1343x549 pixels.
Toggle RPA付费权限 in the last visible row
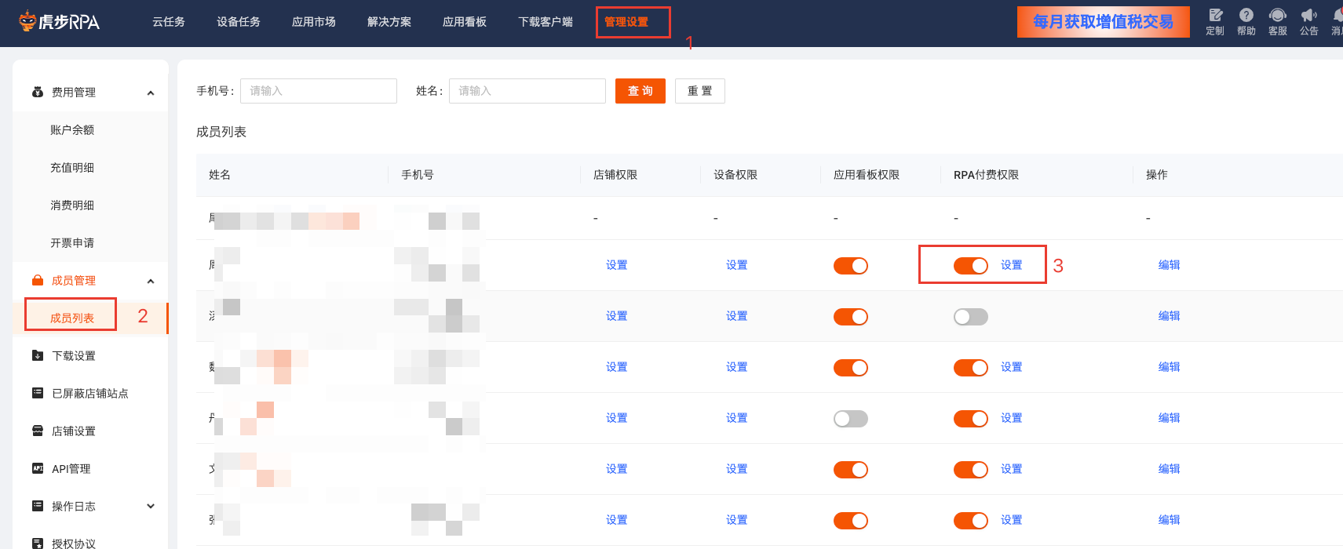(x=971, y=521)
